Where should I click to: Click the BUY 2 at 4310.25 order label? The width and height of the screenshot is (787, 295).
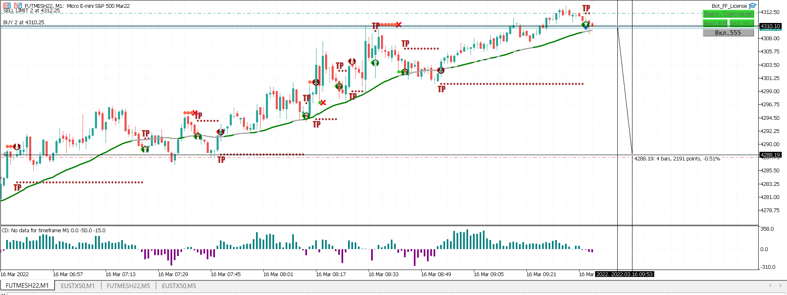click(x=23, y=23)
